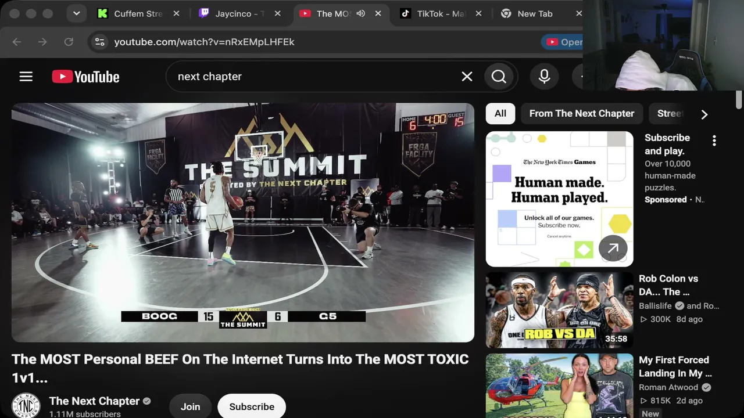Play the helicopter forced landing thumbnail

(x=560, y=386)
